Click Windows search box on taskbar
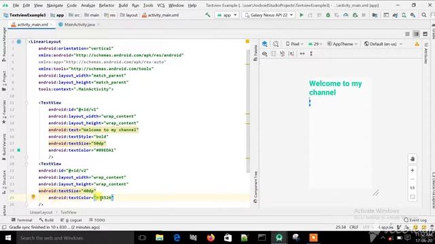This screenshot has width=435, height=244. click(x=75, y=238)
